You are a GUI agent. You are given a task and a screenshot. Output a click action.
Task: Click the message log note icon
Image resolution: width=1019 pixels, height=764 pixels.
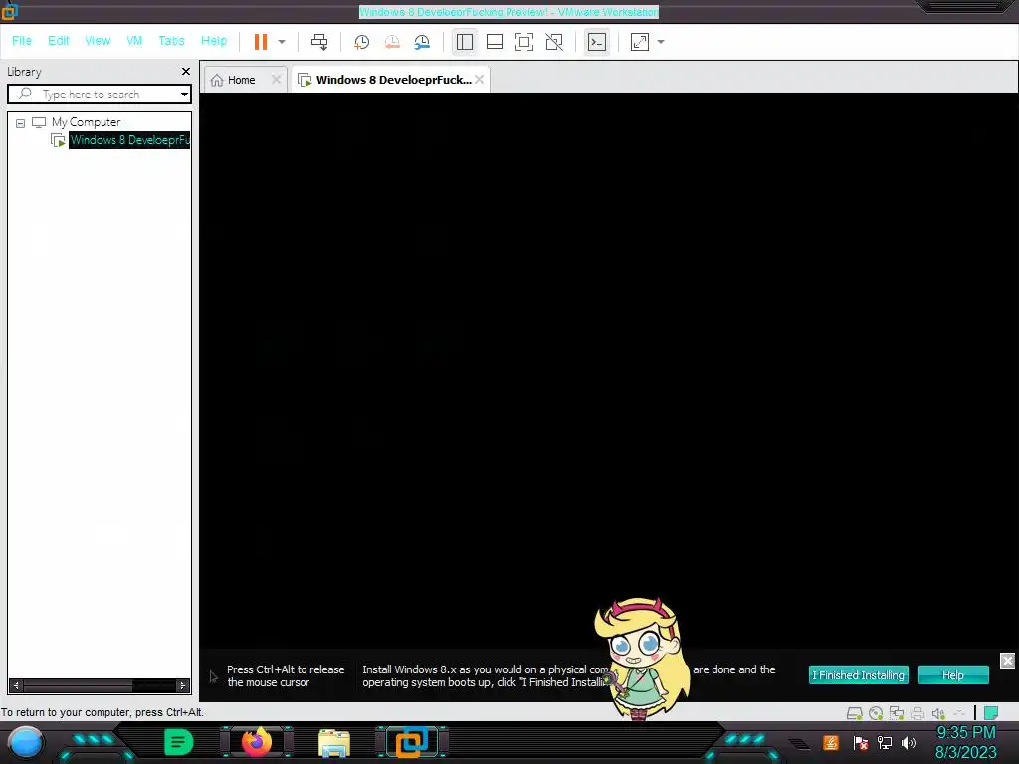tap(990, 713)
